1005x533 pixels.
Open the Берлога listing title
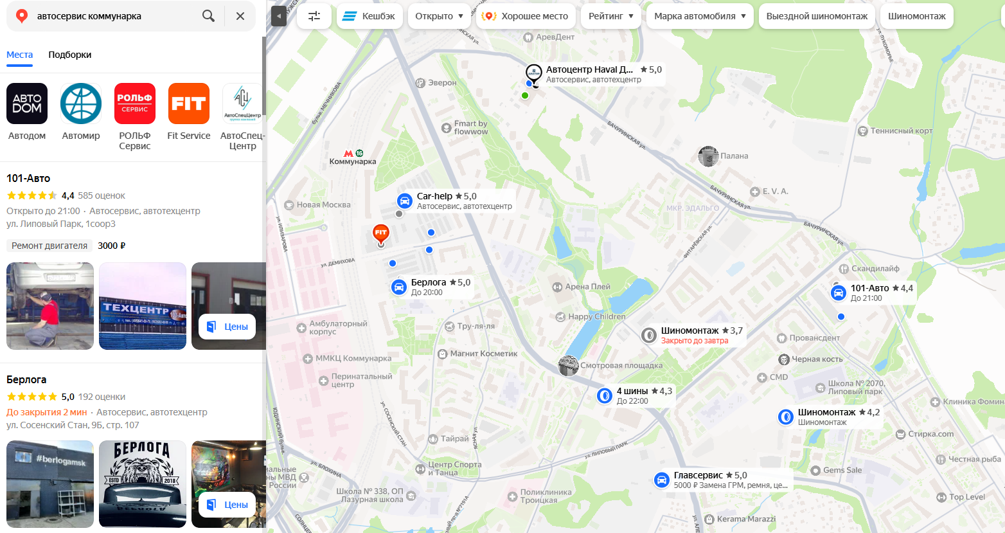(26, 379)
